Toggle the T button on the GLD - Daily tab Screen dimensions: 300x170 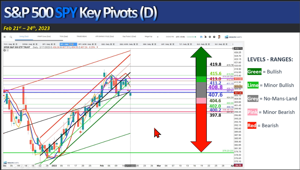click(209, 44)
